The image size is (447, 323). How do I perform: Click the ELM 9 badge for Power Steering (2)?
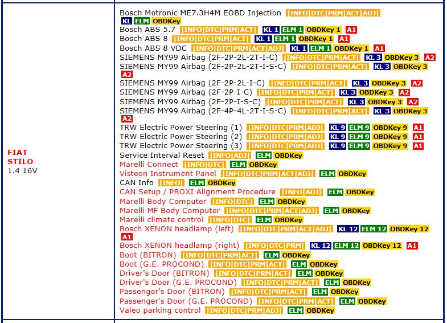359,137
